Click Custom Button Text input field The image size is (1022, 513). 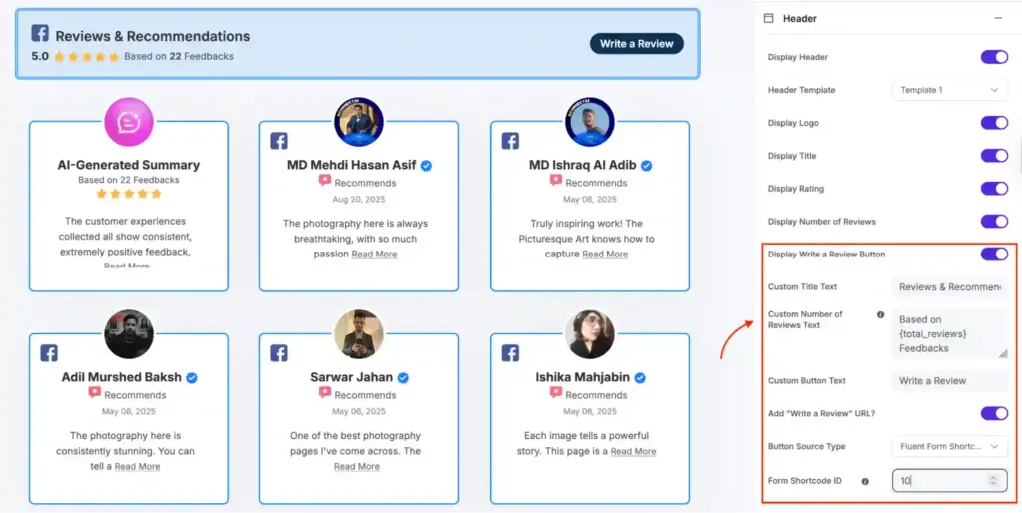(x=950, y=380)
